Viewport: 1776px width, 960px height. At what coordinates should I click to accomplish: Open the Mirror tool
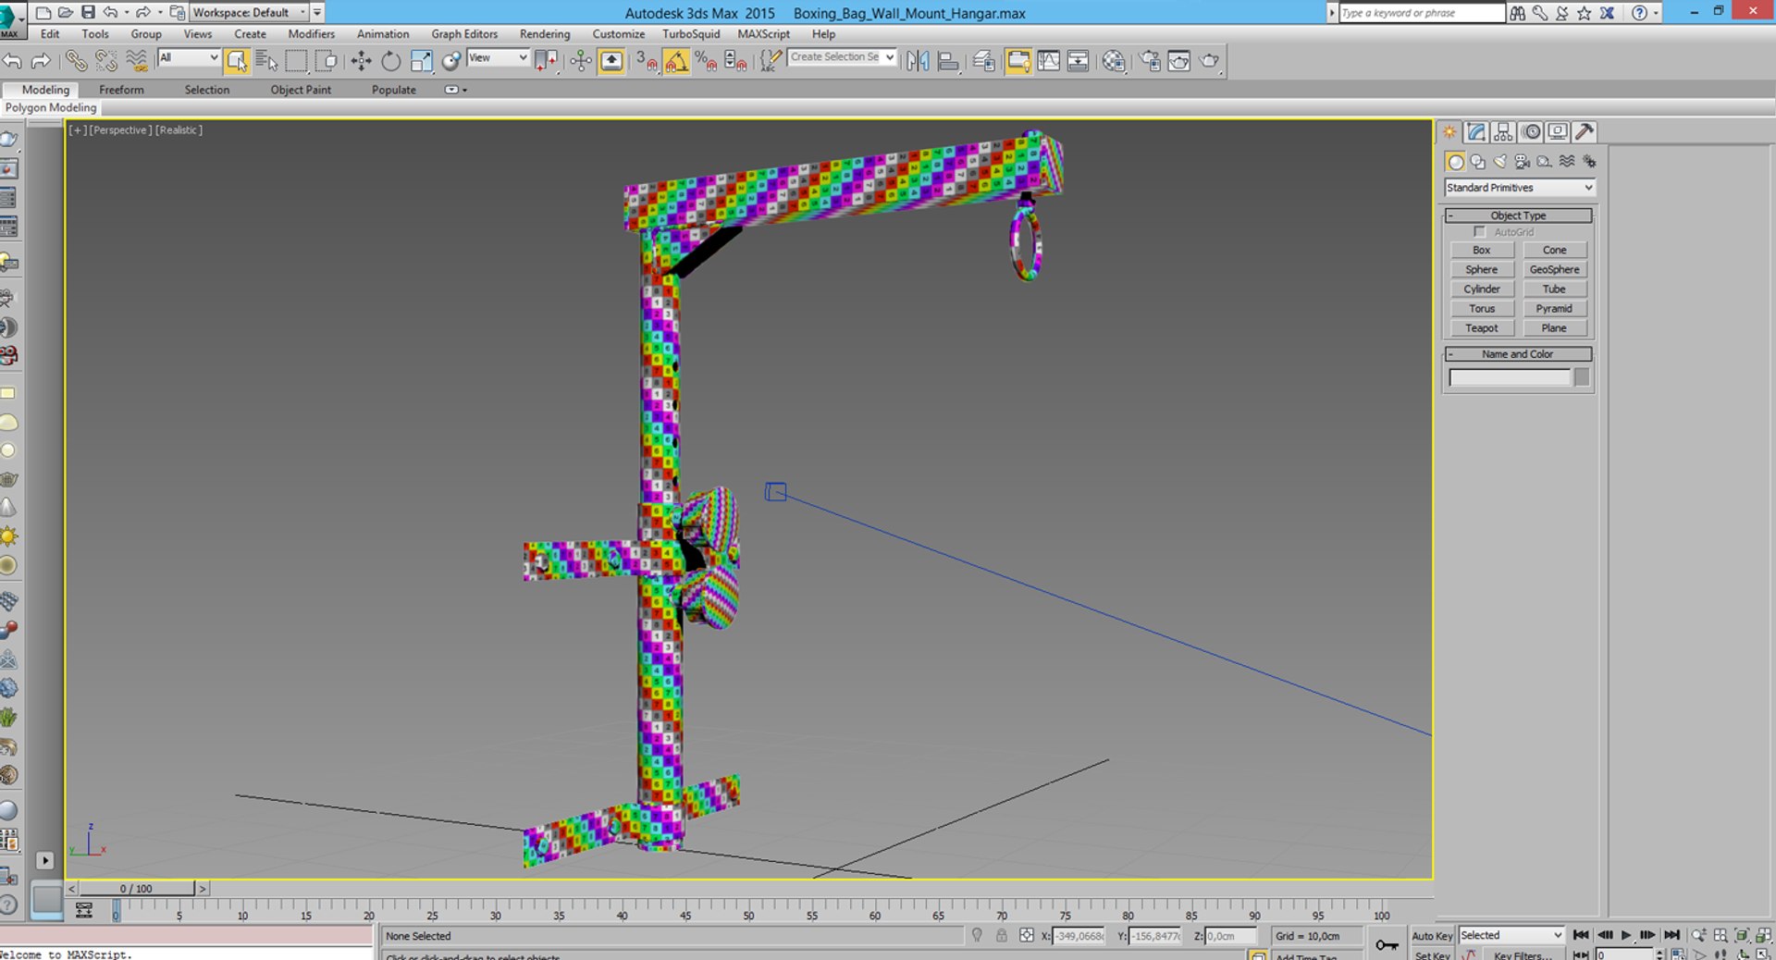tap(918, 61)
